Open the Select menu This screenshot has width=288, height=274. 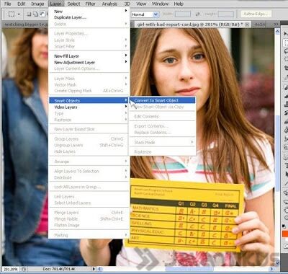pos(73,4)
